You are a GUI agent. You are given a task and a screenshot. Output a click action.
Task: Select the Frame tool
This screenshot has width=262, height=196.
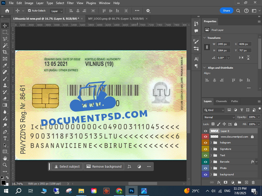[x=5, y=59]
